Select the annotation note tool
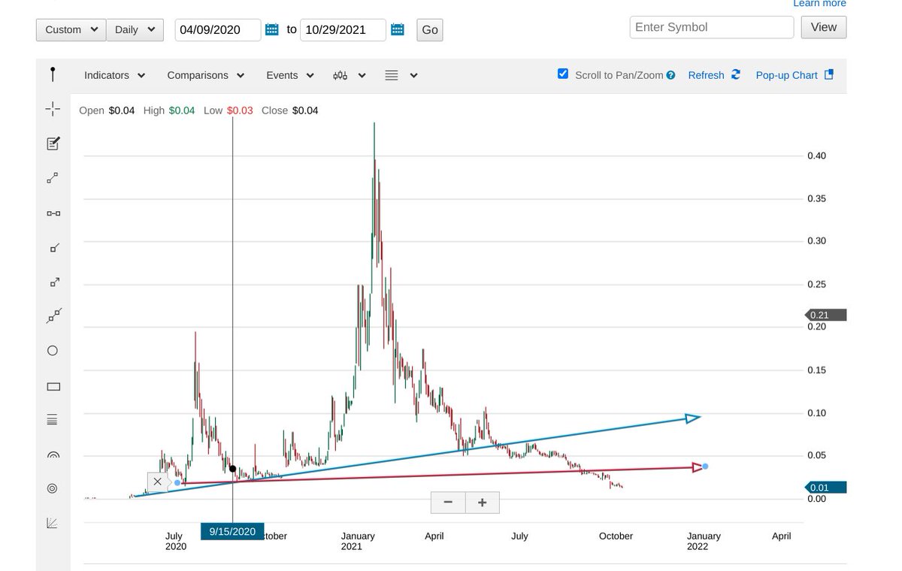 (53, 144)
